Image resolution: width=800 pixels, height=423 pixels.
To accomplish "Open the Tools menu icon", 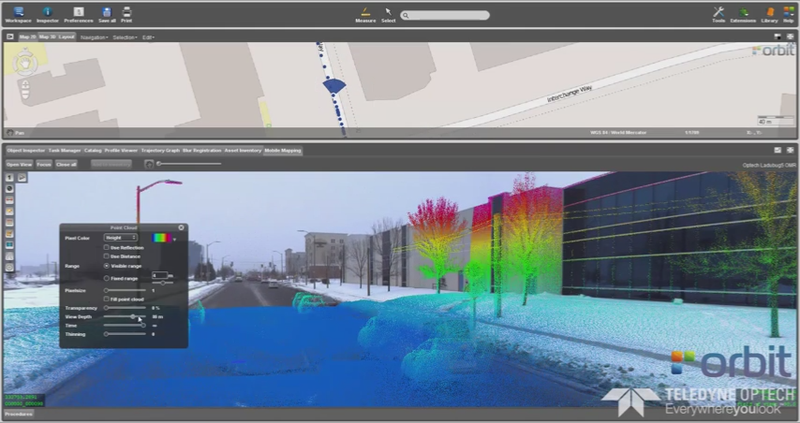I will point(719,12).
